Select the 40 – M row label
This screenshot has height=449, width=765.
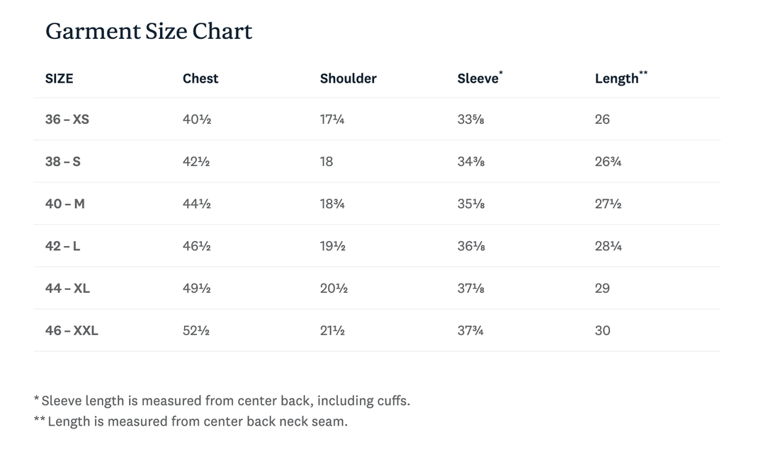pos(65,204)
